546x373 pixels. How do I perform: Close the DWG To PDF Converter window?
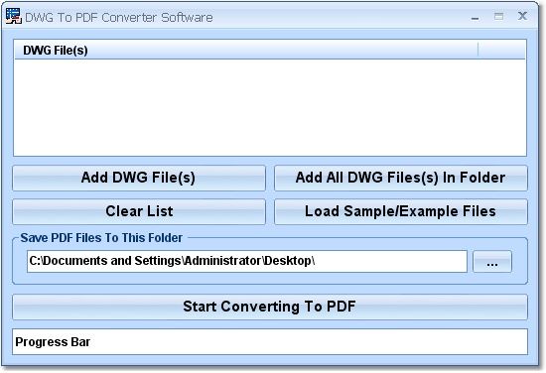pyautogui.click(x=522, y=16)
